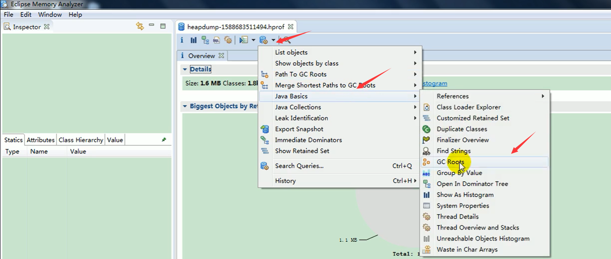Image resolution: width=611 pixels, height=259 pixels.
Task: Expand List objects submenu
Action: (340, 52)
